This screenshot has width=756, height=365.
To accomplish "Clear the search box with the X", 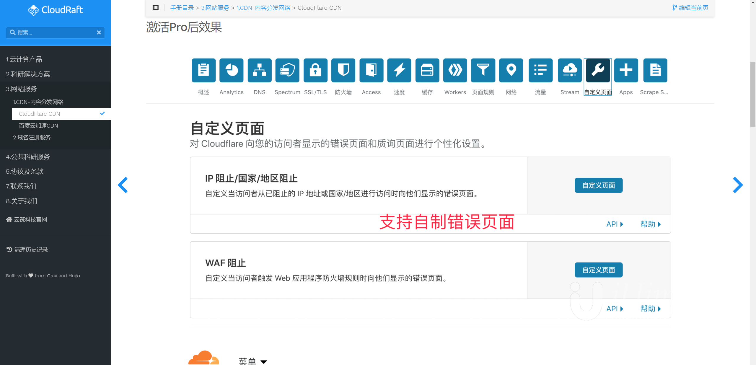I will (x=99, y=32).
